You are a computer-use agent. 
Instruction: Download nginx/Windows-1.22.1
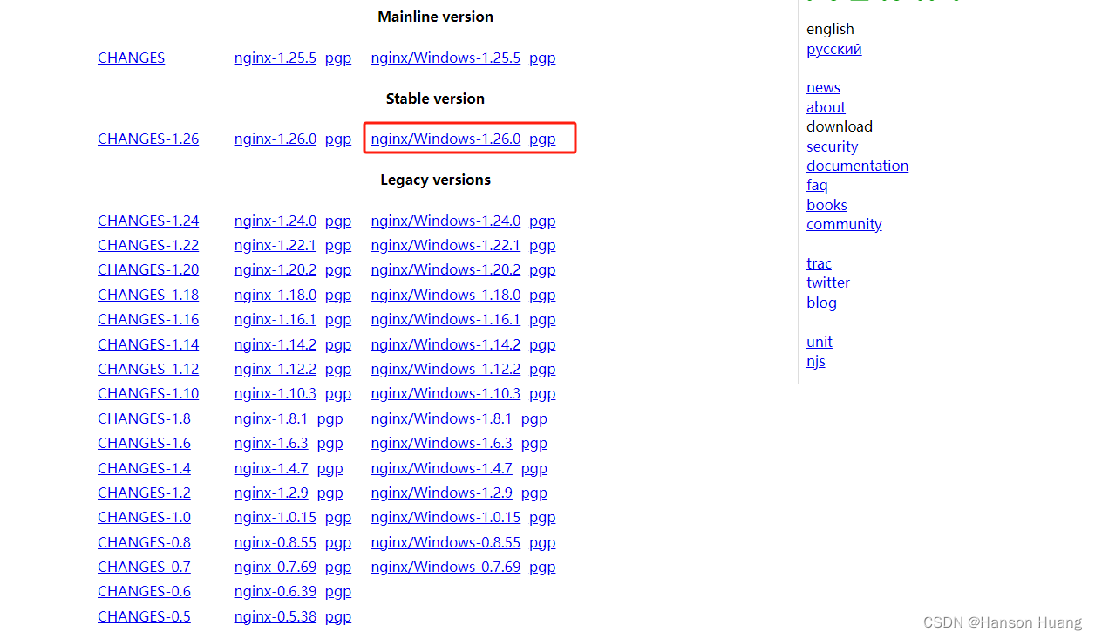pos(445,245)
